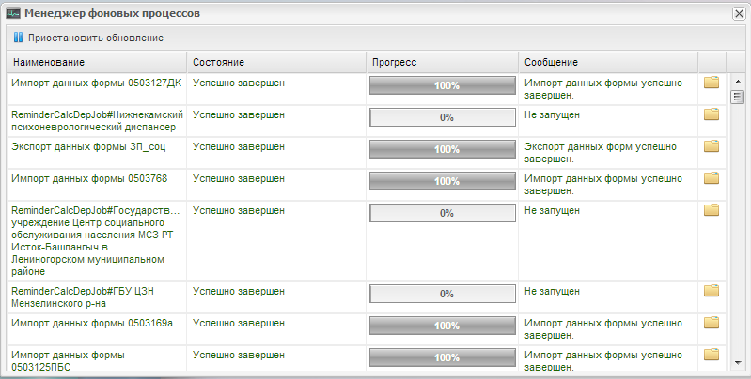Click 0% progress bar of Нижнекамский row
The image size is (751, 379).
(443, 117)
